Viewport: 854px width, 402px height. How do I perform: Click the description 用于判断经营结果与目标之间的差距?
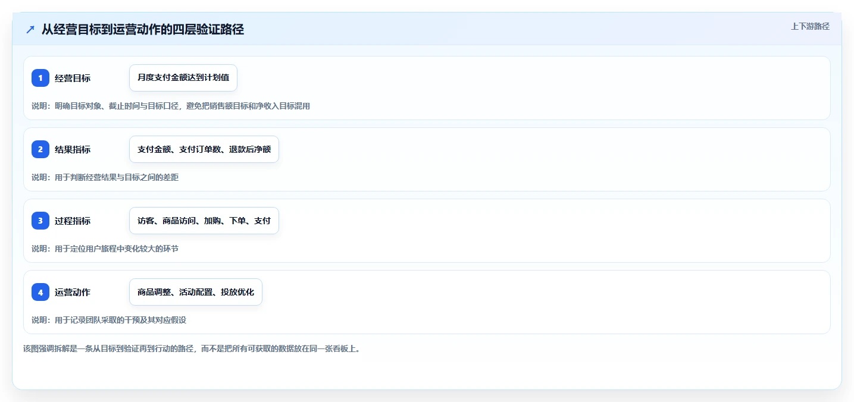click(x=117, y=177)
